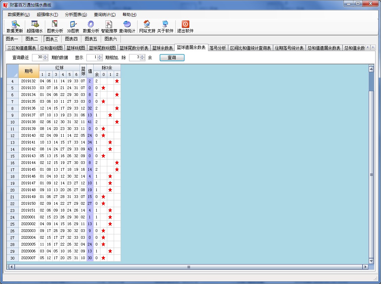This screenshot has height=284, width=381.
Task: Click the 查询最近 number input field
Action: tap(37, 57)
